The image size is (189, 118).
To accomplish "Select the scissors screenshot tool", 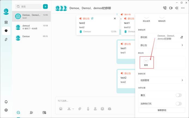I will (x=69, y=109).
